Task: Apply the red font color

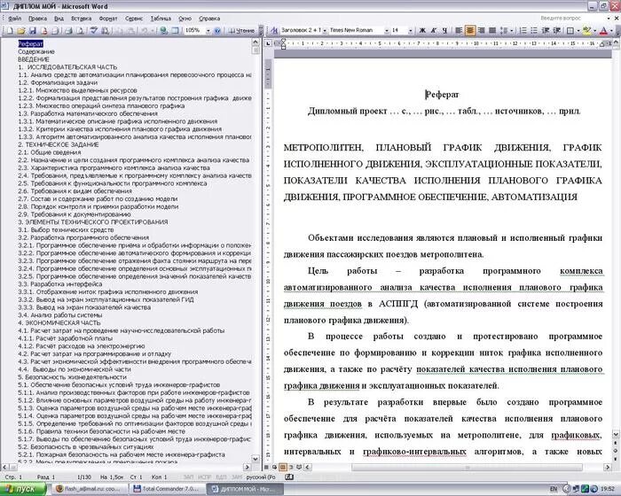Action: coord(603,30)
